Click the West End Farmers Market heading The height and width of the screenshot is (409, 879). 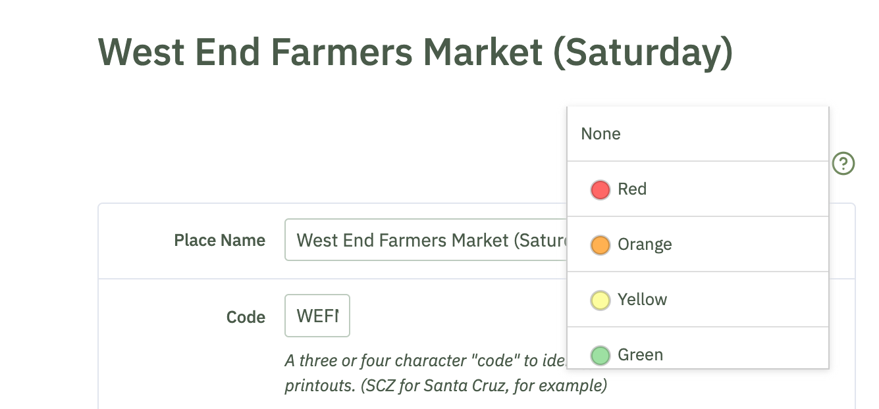415,53
